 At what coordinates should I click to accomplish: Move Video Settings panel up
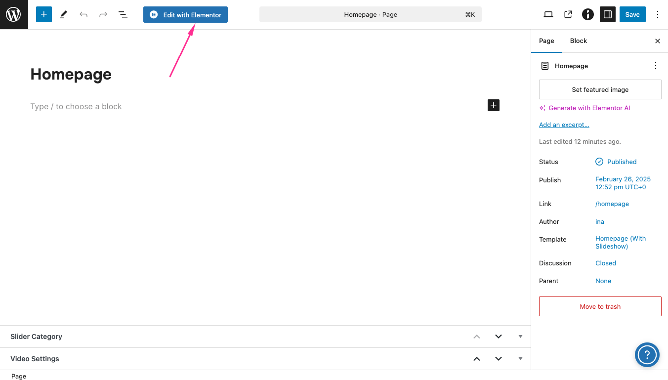tap(477, 359)
